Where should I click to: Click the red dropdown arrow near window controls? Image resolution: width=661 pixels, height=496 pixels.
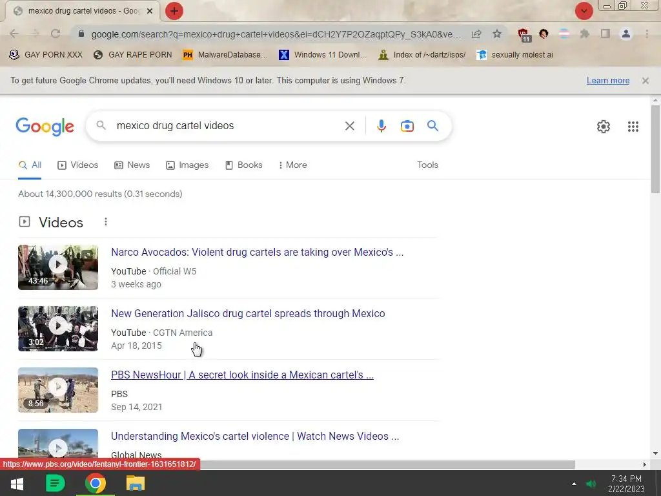[x=584, y=11]
